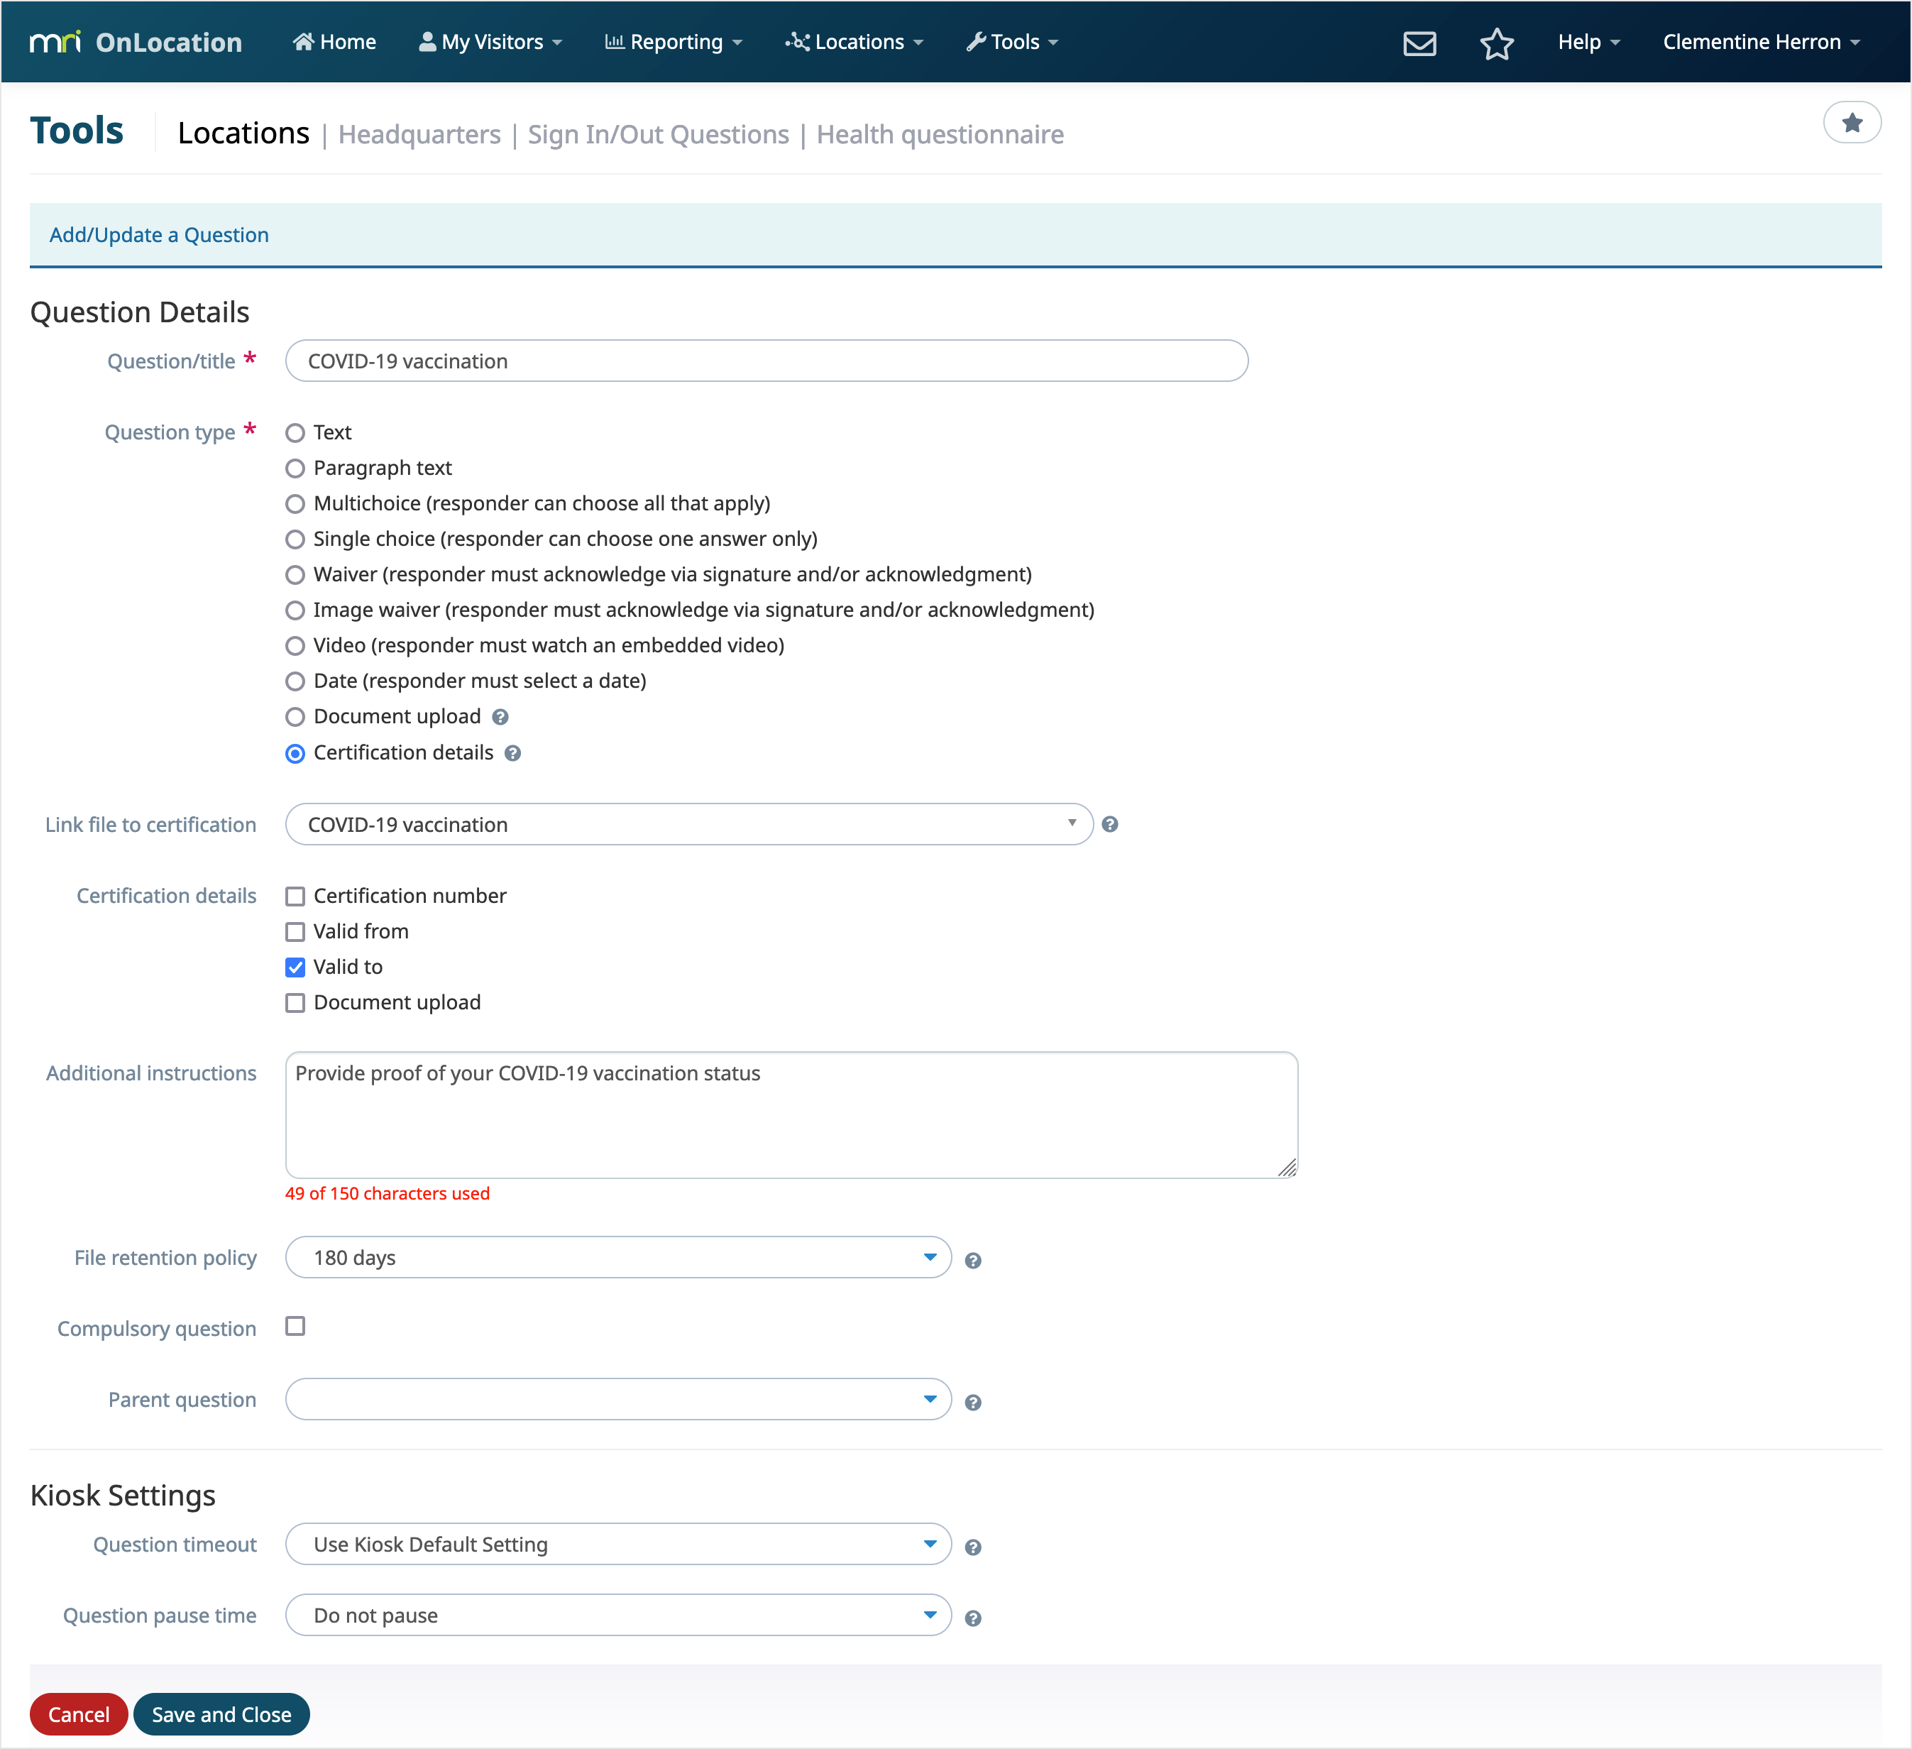Select Single choice question type

295,539
